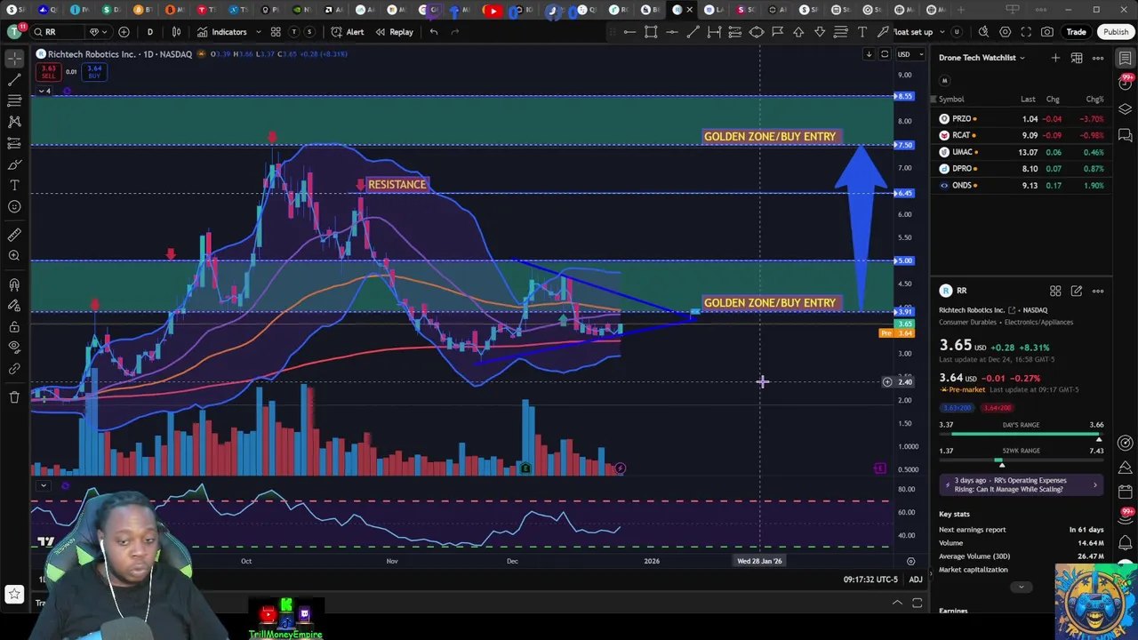Toggle fullscreen mode
Viewport: 1138px width, 640px height.
click(1026, 32)
